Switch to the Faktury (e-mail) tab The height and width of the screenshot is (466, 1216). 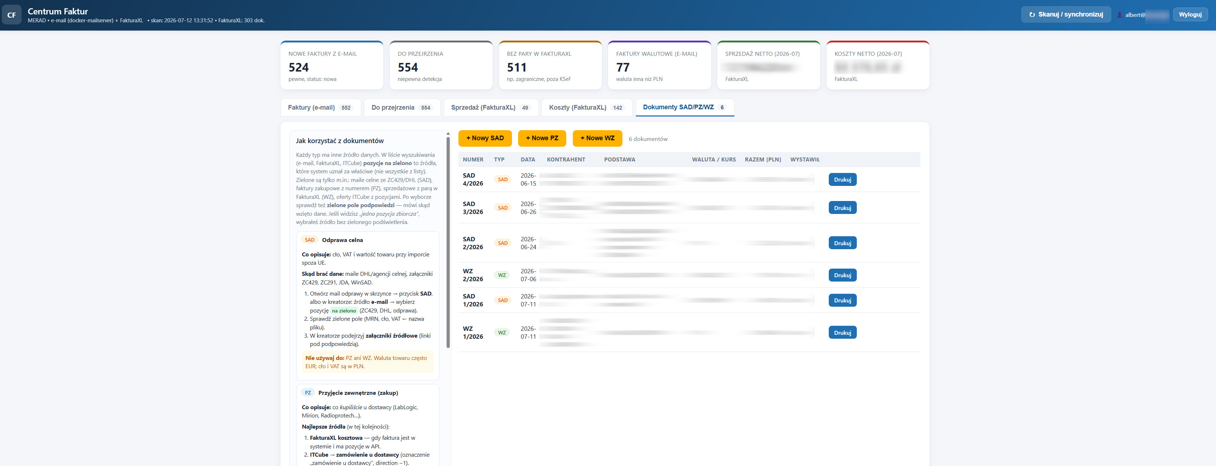coord(320,108)
